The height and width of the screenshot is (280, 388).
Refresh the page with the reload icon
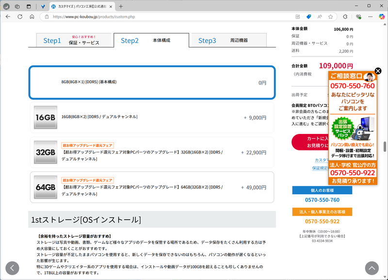[x=20, y=16]
